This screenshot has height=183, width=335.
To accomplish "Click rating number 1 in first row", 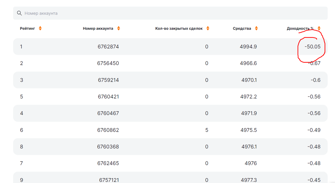I will click(21, 47).
